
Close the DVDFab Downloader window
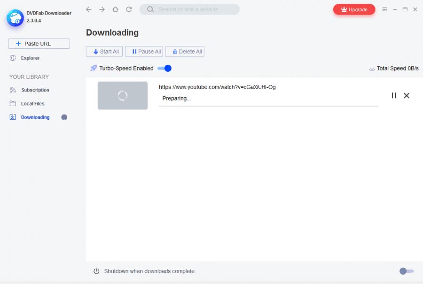(415, 9)
